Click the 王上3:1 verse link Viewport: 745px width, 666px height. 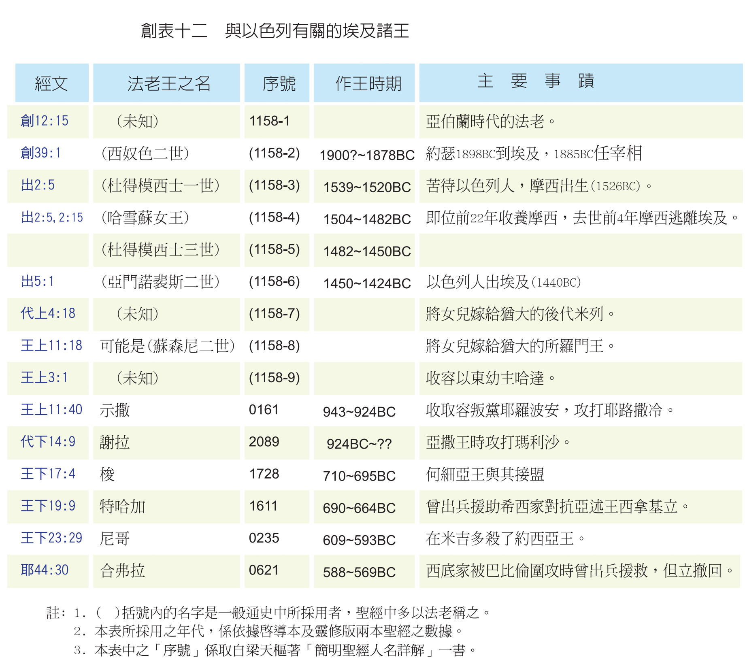44,377
